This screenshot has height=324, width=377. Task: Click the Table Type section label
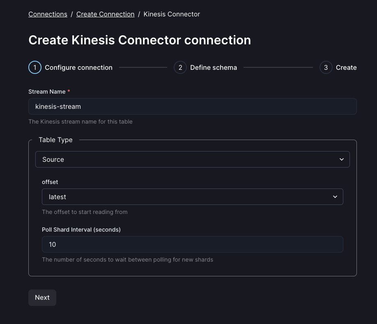tap(55, 140)
